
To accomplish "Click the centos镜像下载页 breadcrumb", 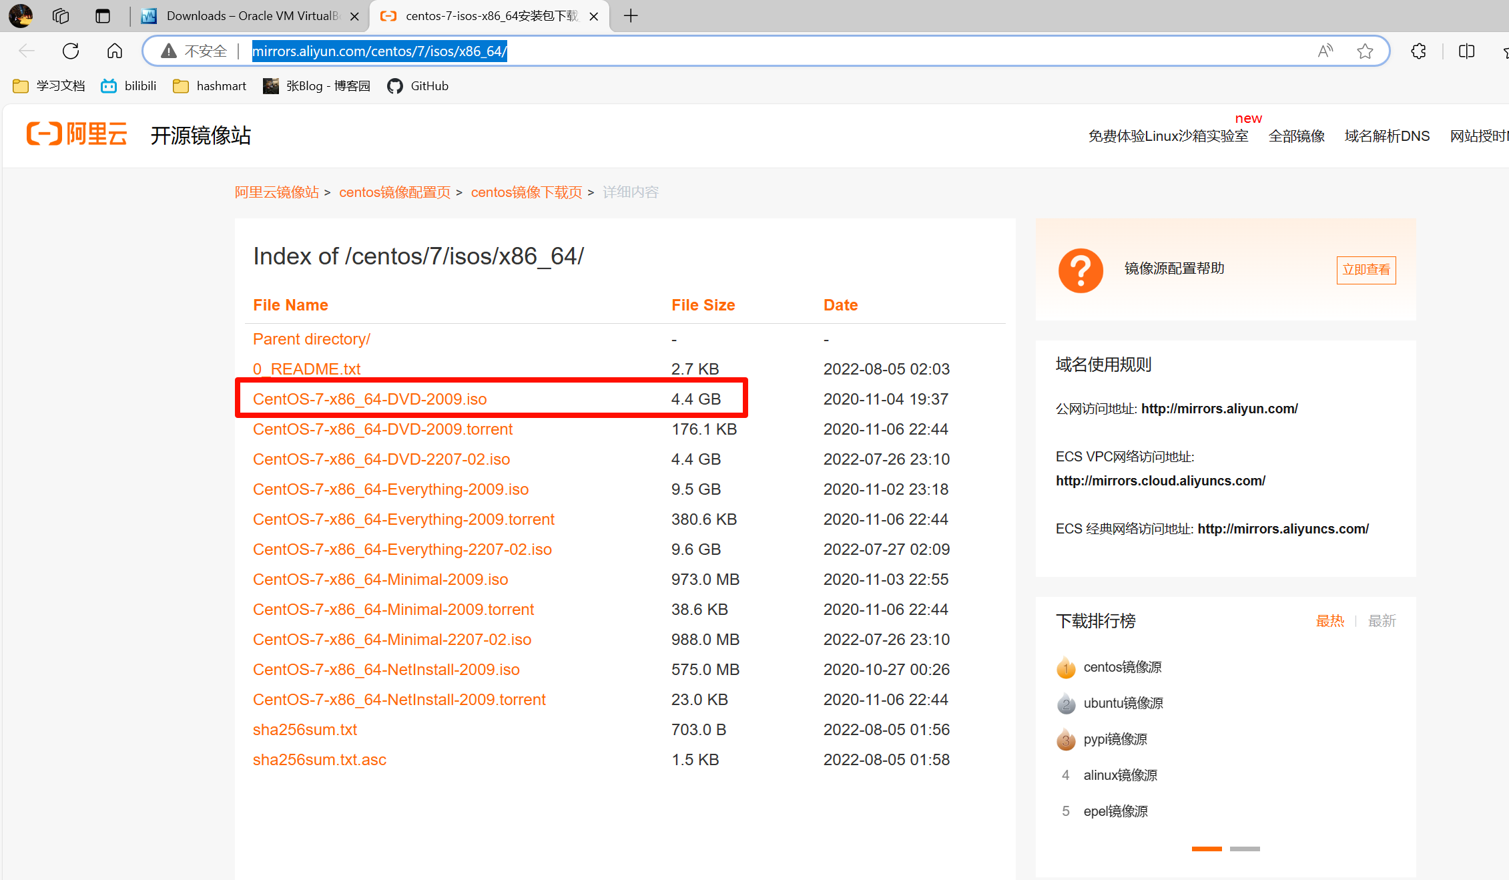I will [527, 192].
